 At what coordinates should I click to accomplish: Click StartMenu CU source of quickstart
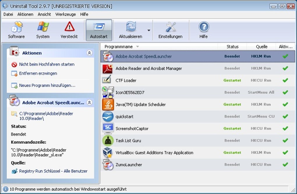(x=261, y=116)
